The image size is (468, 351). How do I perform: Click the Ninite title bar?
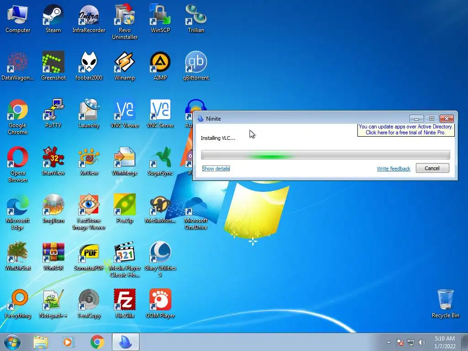coord(302,118)
